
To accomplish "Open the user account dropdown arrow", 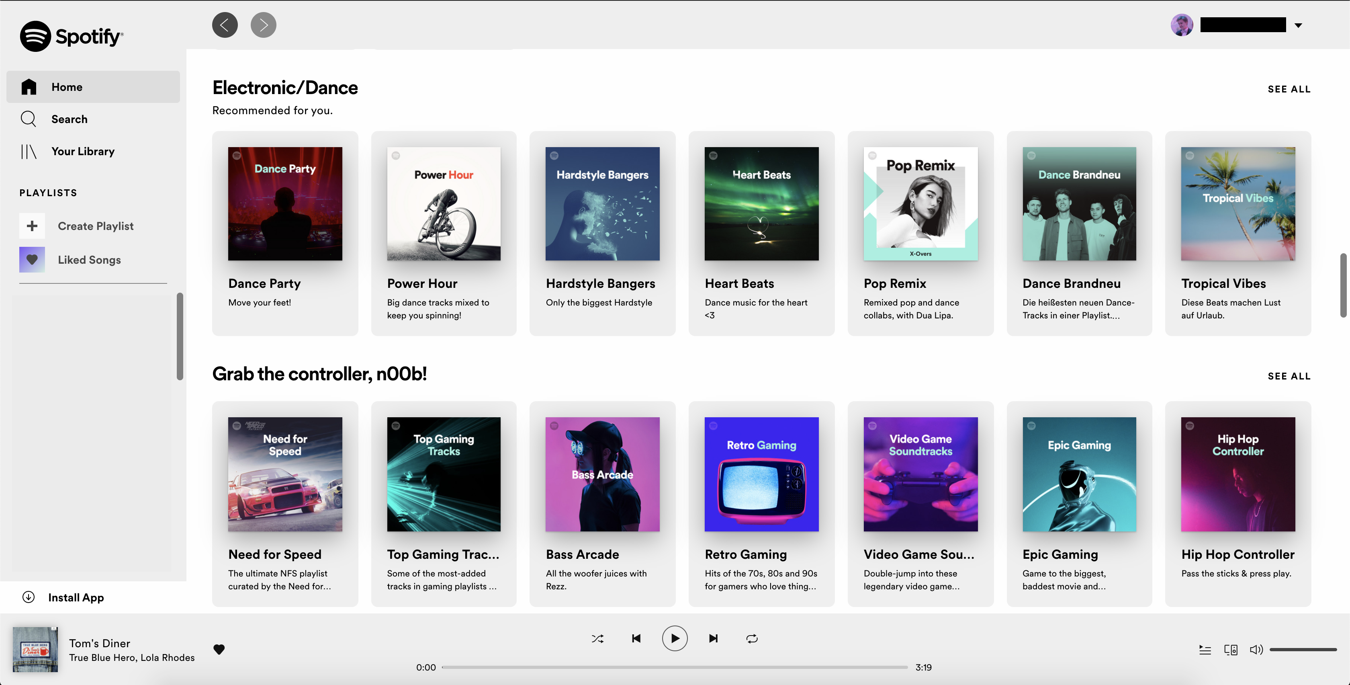I will tap(1298, 25).
